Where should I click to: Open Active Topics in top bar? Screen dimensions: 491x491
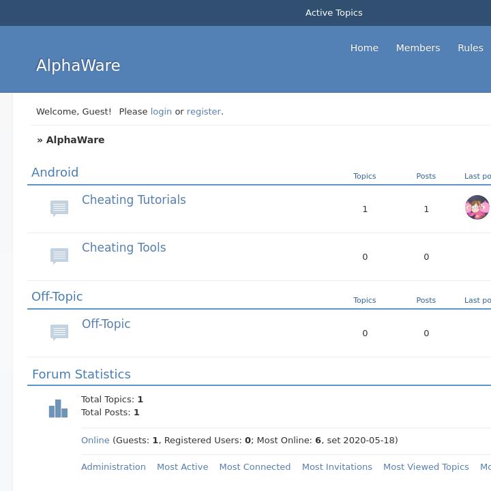click(333, 13)
